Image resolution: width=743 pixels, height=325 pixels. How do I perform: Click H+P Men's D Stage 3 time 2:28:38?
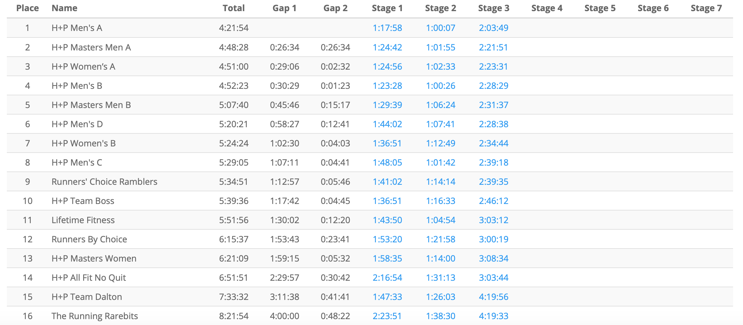[493, 124]
